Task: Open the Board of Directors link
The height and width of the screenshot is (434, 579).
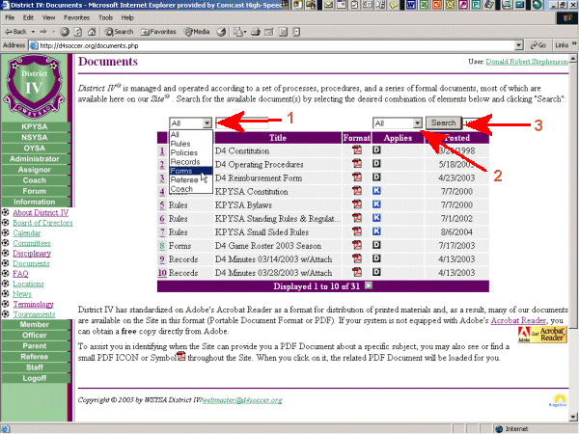Action: tap(41, 223)
